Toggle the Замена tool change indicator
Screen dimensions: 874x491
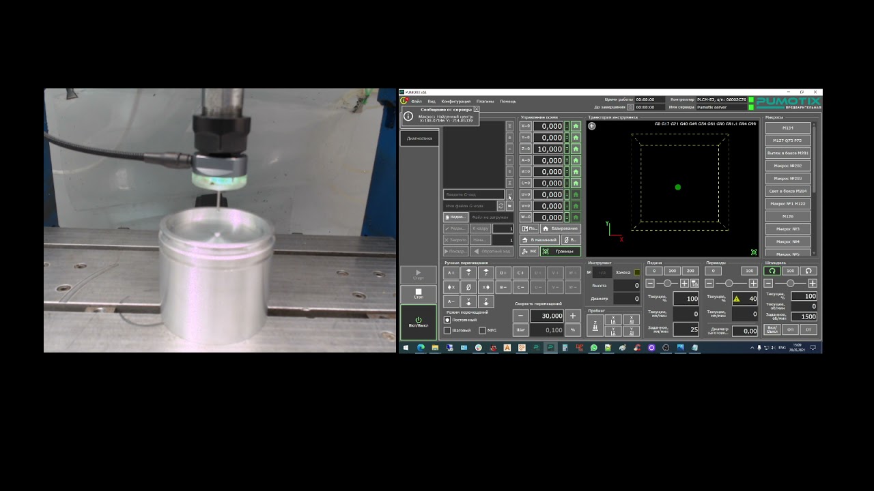coord(638,273)
